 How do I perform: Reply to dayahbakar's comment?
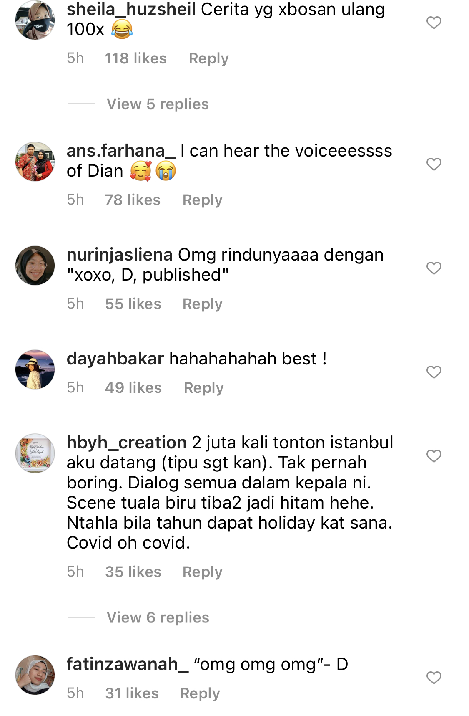tap(204, 388)
